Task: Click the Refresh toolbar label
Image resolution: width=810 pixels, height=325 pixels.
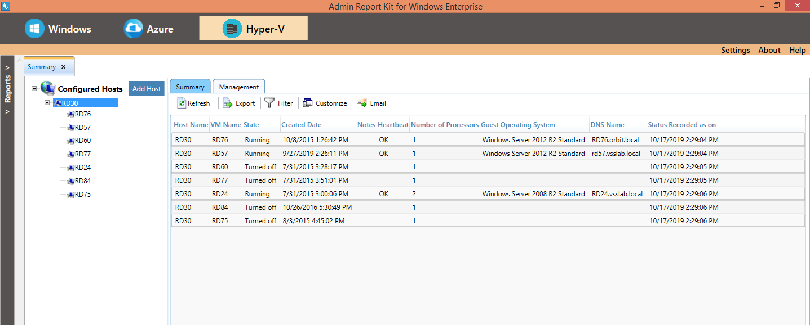Action: coord(199,103)
